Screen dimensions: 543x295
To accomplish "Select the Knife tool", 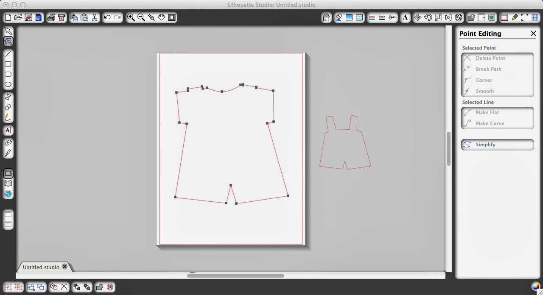I will click(x=8, y=153).
